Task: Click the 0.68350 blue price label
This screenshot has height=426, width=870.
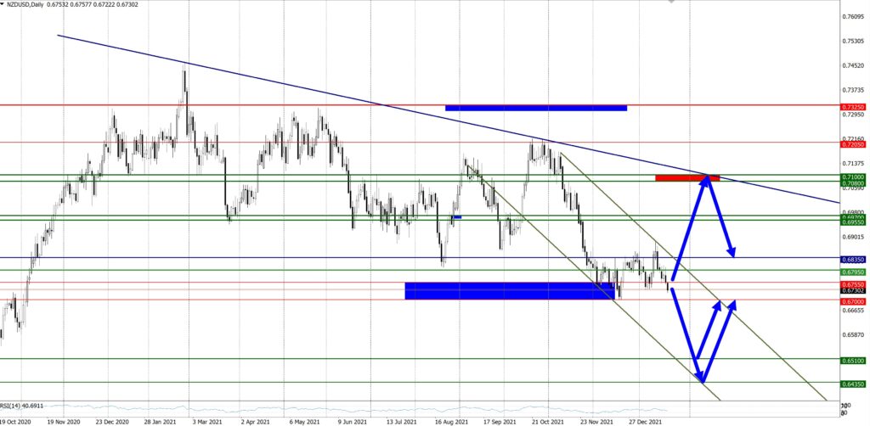Action: [x=853, y=258]
